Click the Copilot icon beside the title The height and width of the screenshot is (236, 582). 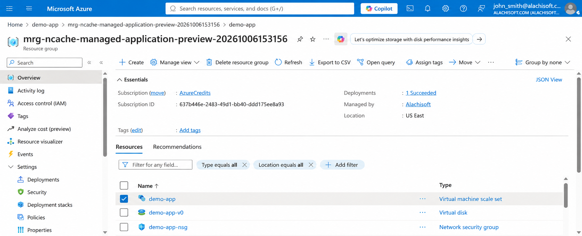pyautogui.click(x=341, y=39)
